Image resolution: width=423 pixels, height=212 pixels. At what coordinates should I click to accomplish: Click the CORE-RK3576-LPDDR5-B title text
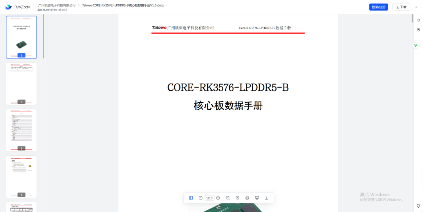pos(228,88)
